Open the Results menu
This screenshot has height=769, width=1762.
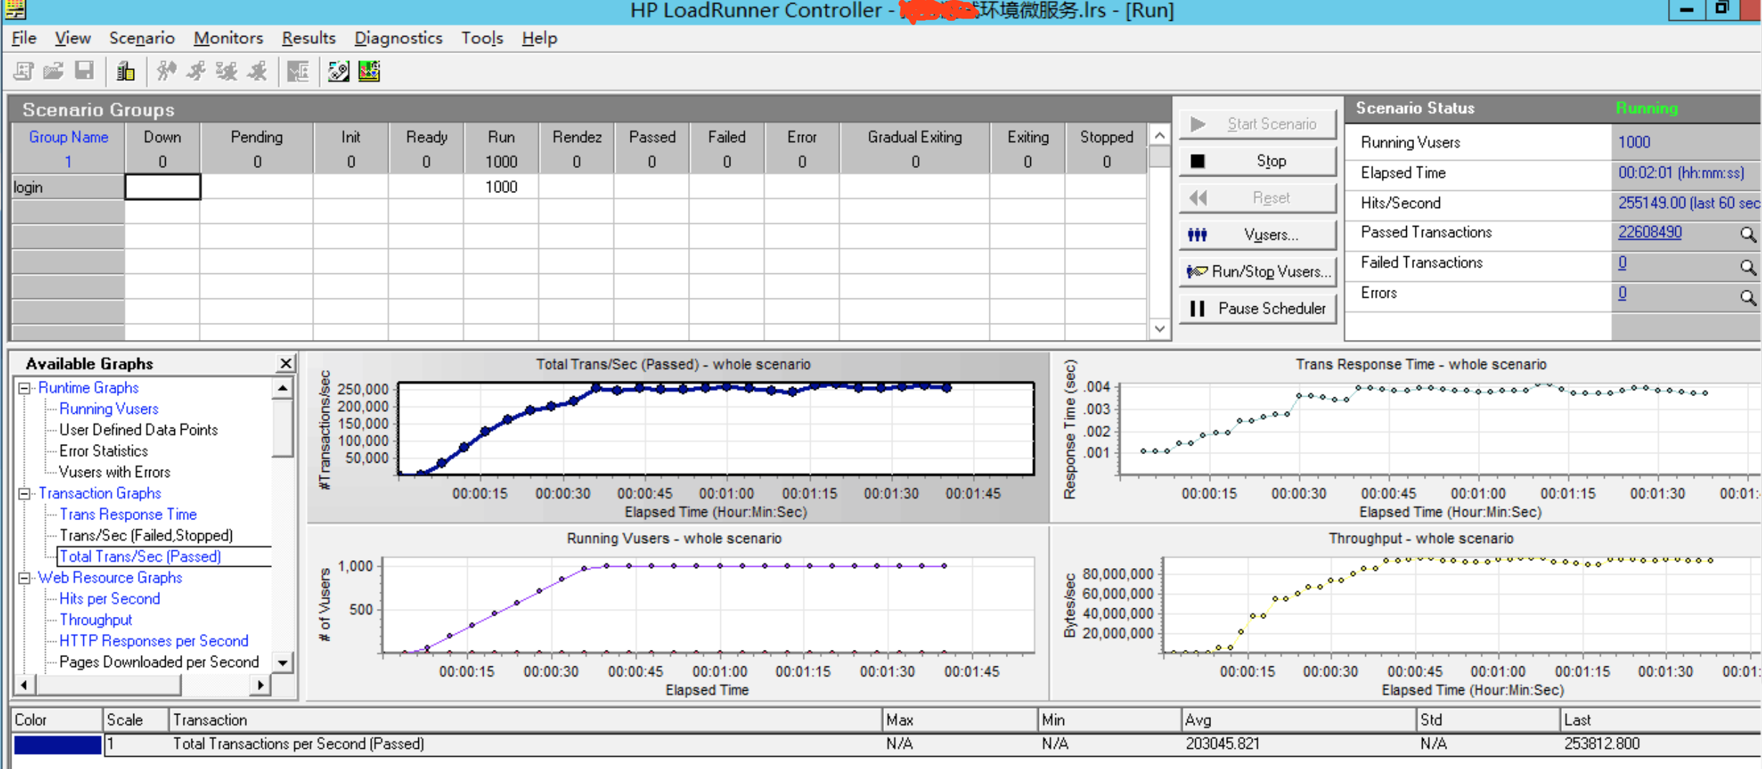tap(308, 38)
